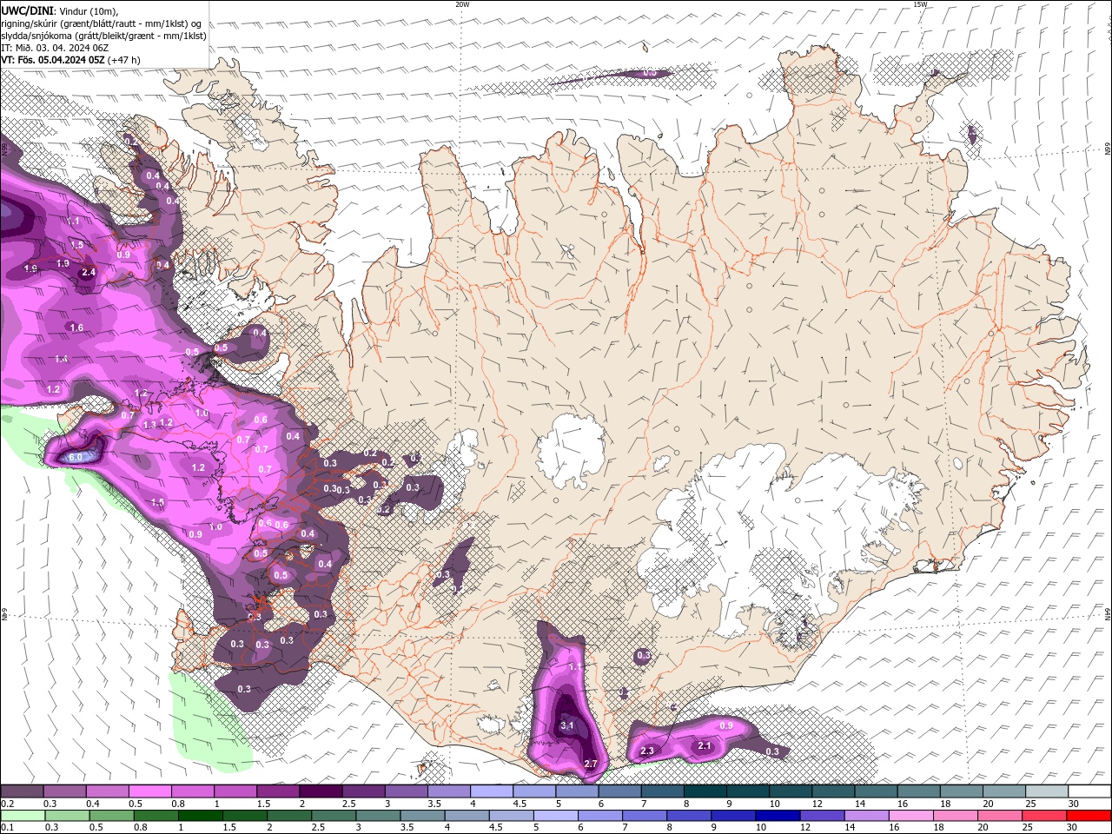Click the '1.3' precipitation value on the map

click(x=149, y=425)
